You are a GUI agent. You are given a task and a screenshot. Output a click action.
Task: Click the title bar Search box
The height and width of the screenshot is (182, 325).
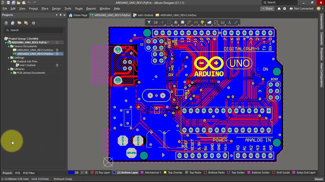point(280,3)
